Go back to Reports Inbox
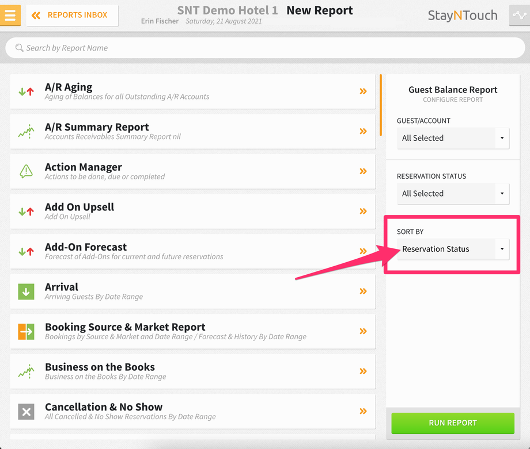The image size is (530, 449). pos(72,15)
